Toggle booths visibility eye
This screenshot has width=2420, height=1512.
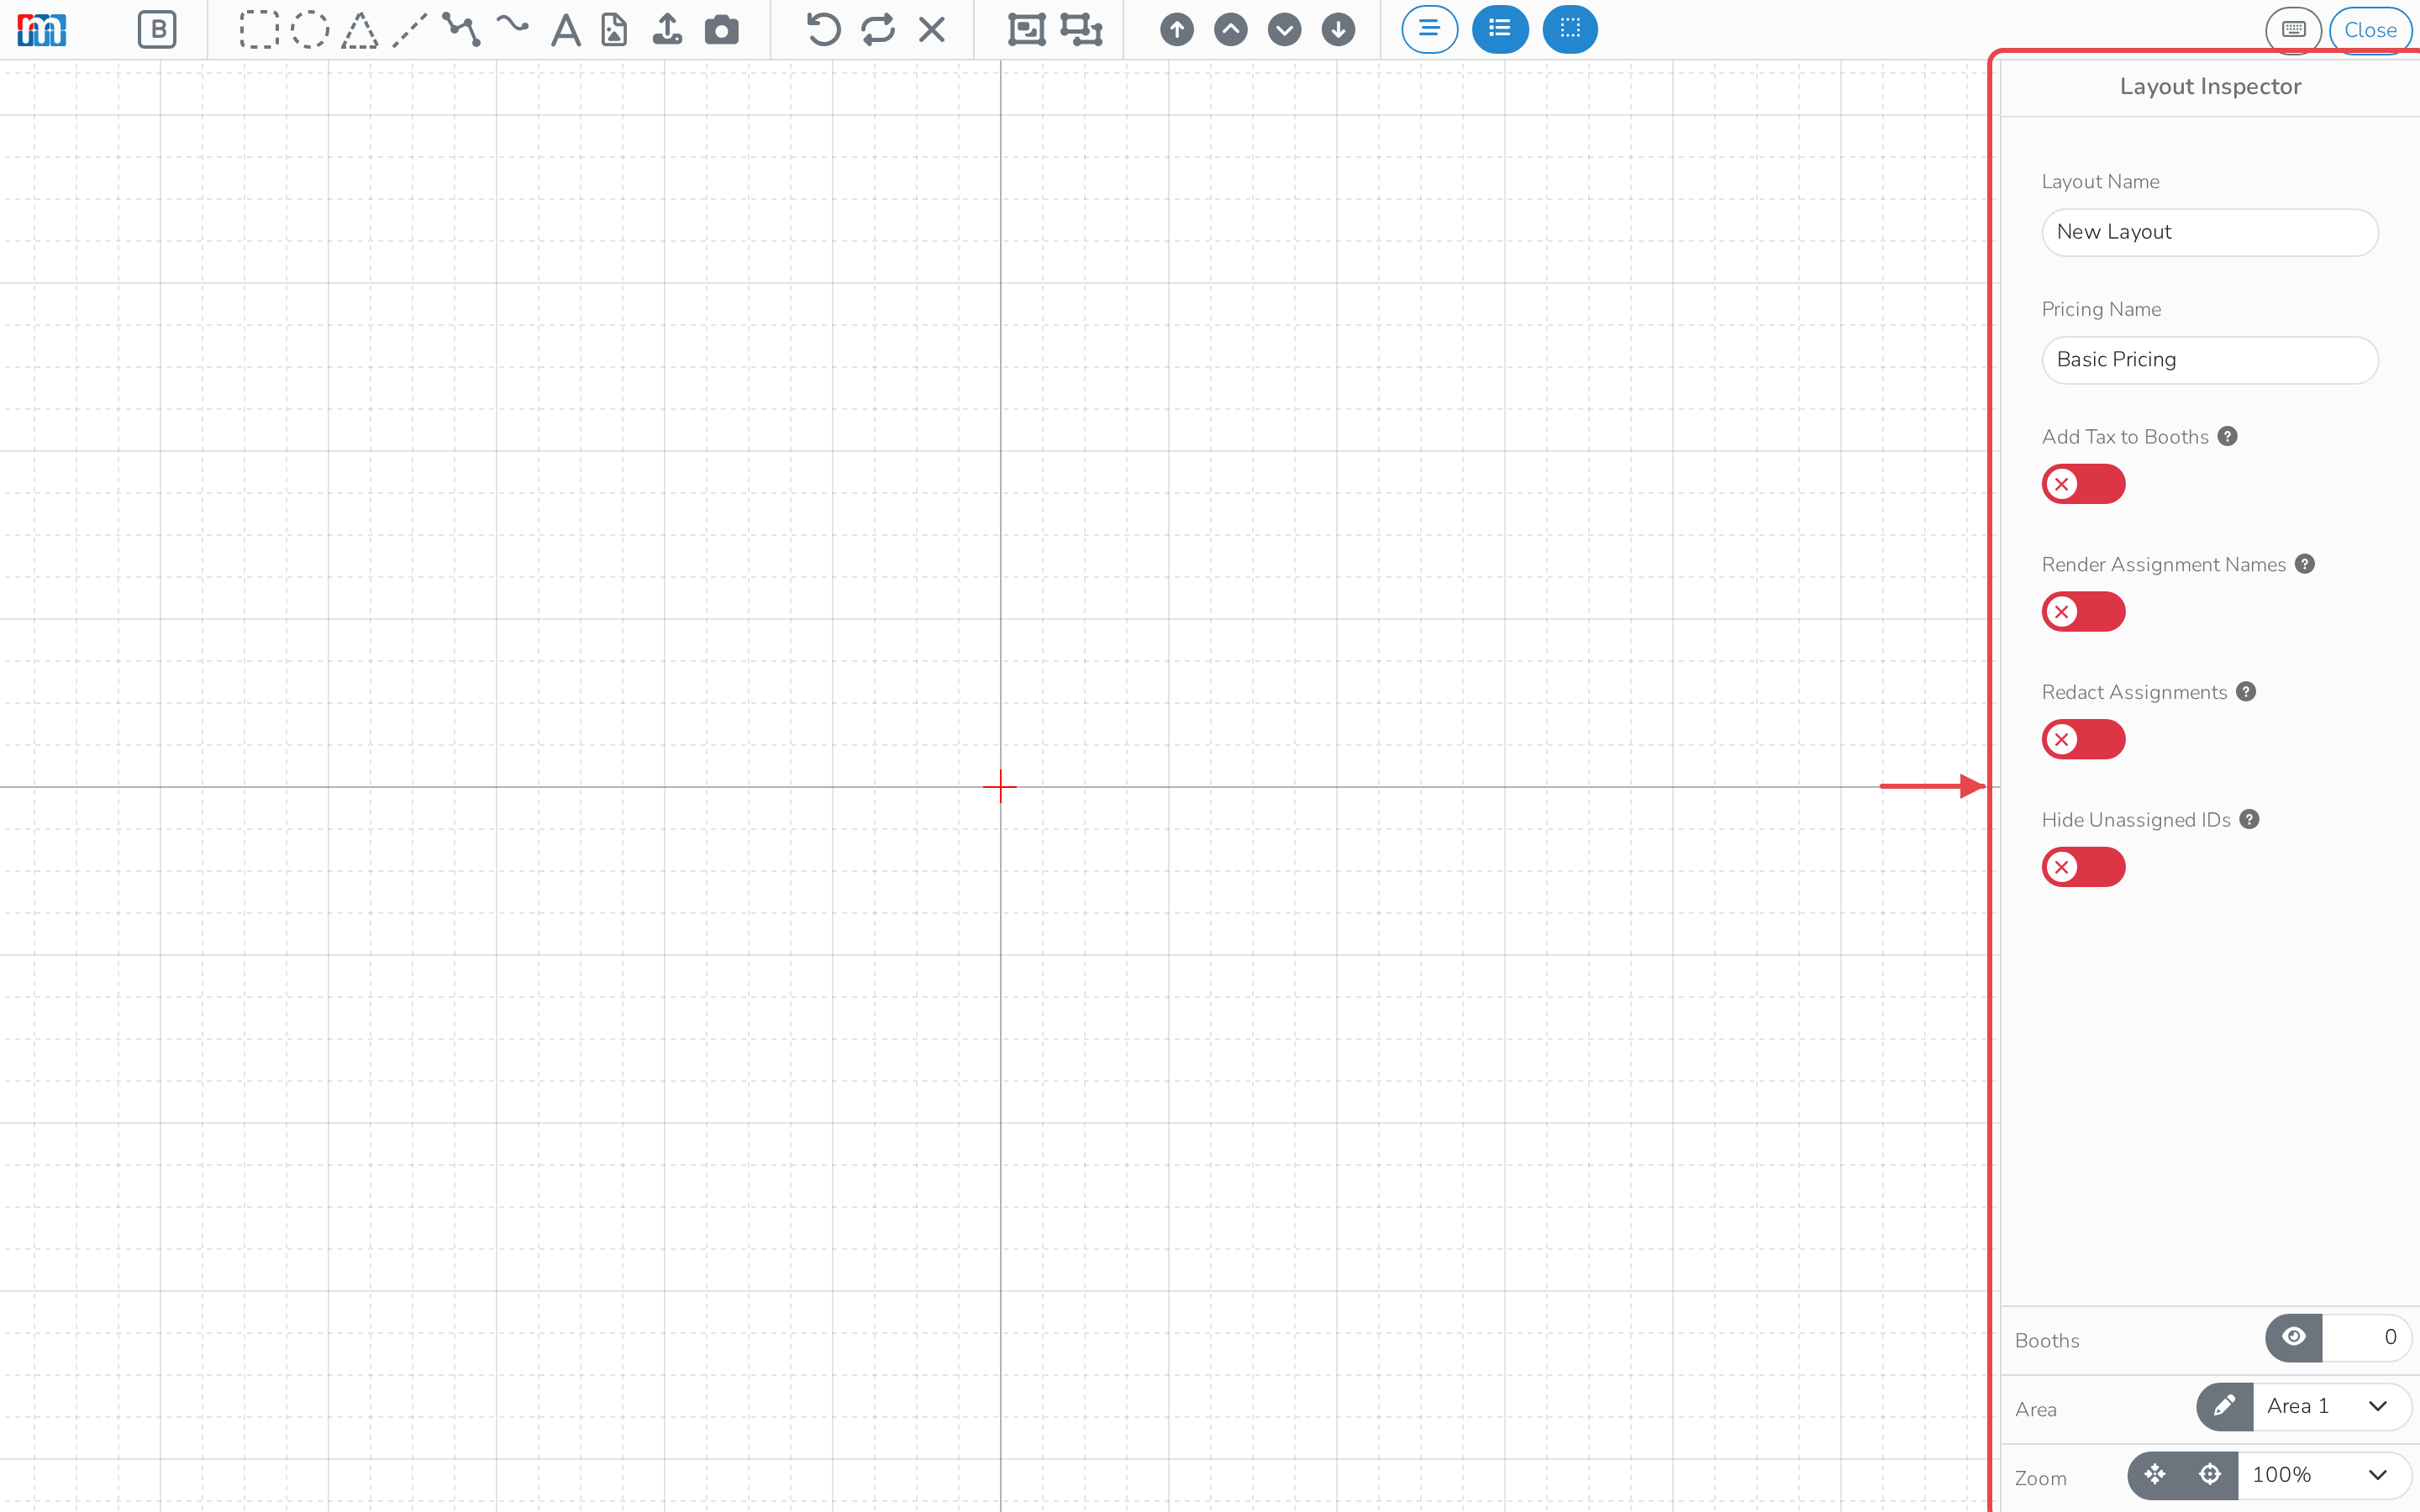[x=2294, y=1338]
